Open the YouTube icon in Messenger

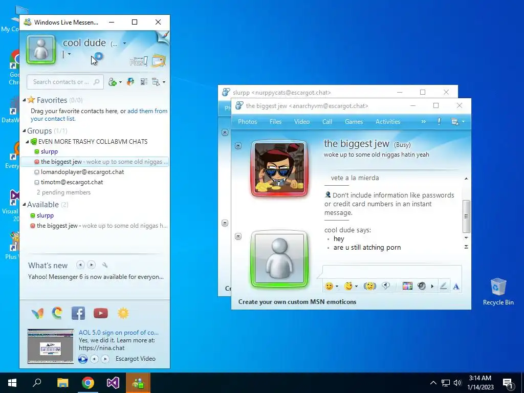[x=101, y=313]
